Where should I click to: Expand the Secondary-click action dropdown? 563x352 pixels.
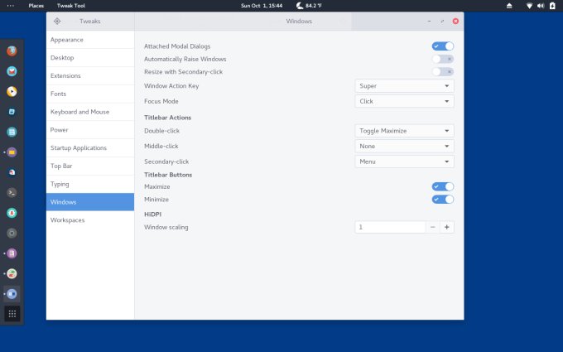(x=404, y=162)
